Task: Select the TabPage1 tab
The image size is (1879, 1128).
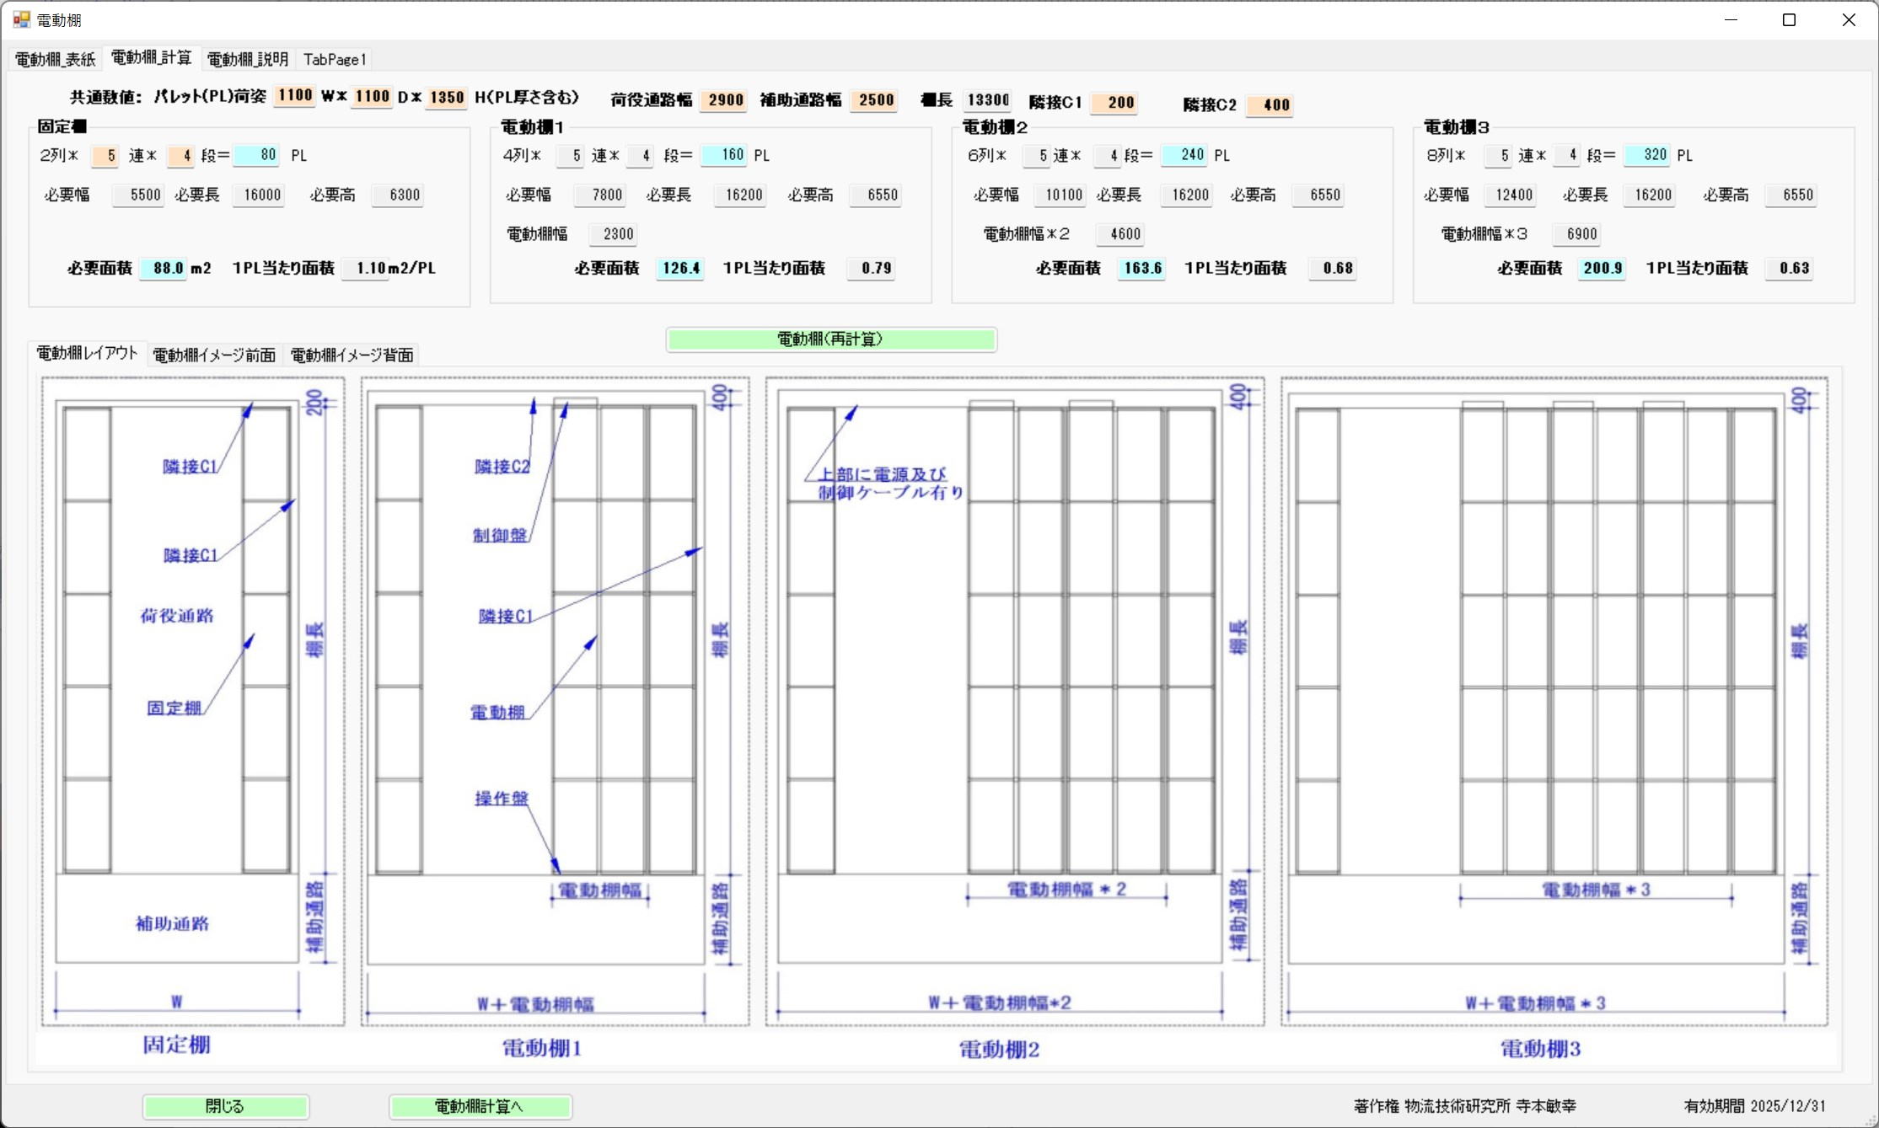Action: coord(335,59)
